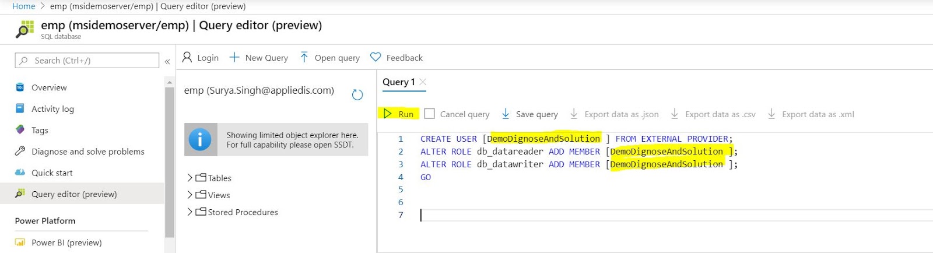The height and width of the screenshot is (253, 933).
Task: Click the upload arrow icon for Open query
Action: (x=304, y=57)
